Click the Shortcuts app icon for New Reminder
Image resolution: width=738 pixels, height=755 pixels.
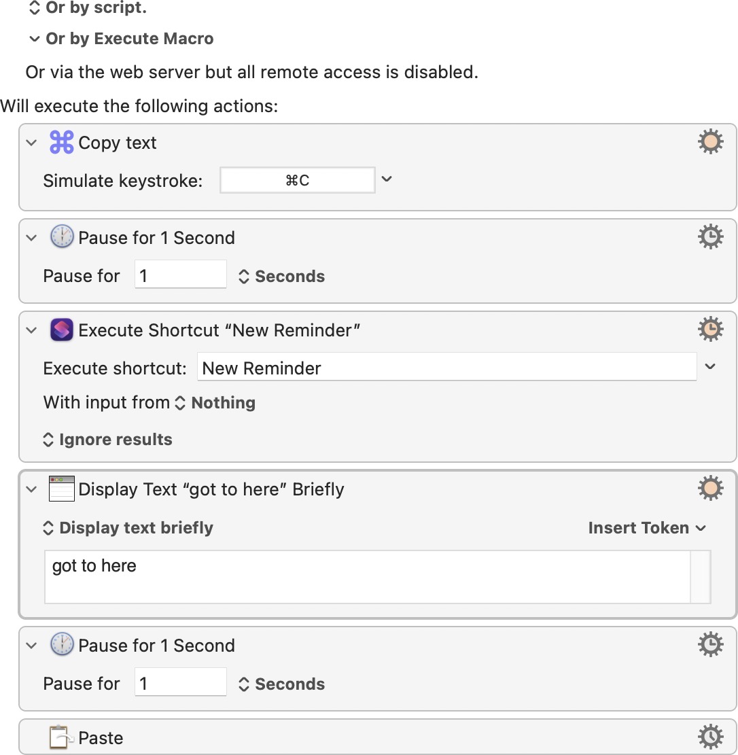coord(62,330)
